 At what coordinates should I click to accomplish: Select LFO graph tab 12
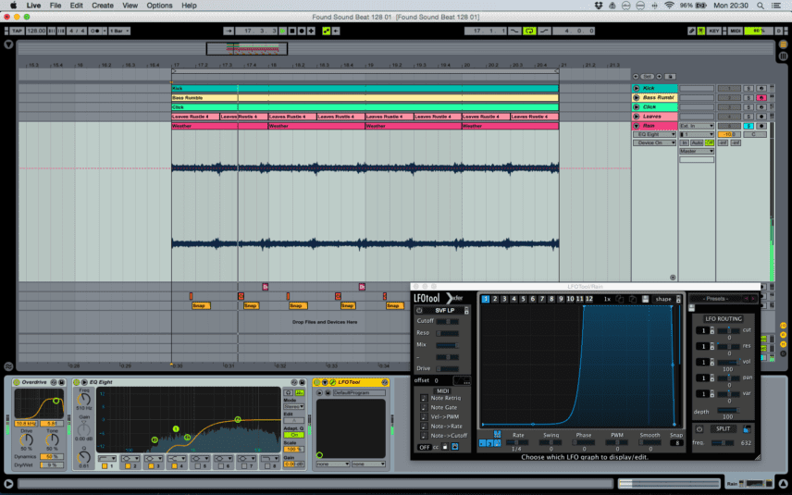coord(589,299)
